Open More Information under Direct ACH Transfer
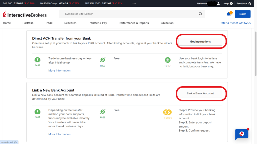The image size is (257, 144). point(59,70)
